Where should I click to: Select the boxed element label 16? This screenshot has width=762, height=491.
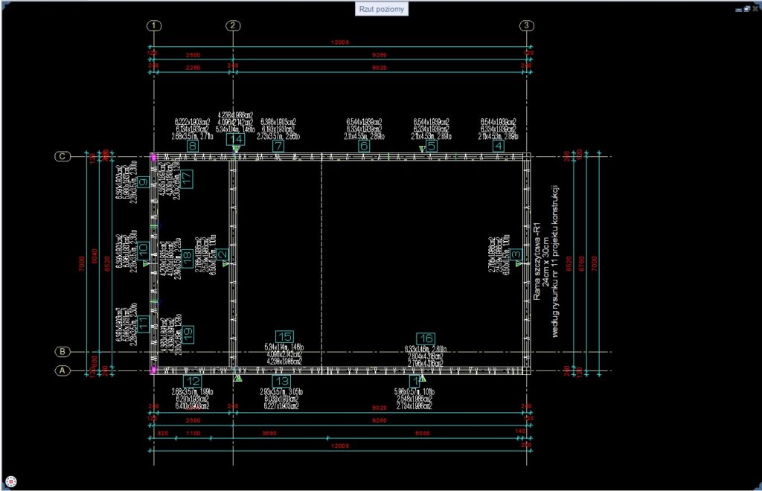[x=425, y=337]
